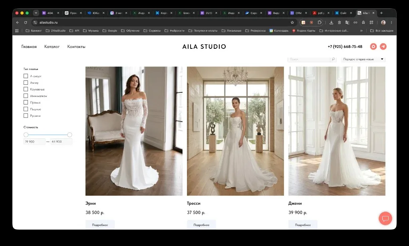
Task: Click the orange extension icon next to star
Action: point(304,22)
